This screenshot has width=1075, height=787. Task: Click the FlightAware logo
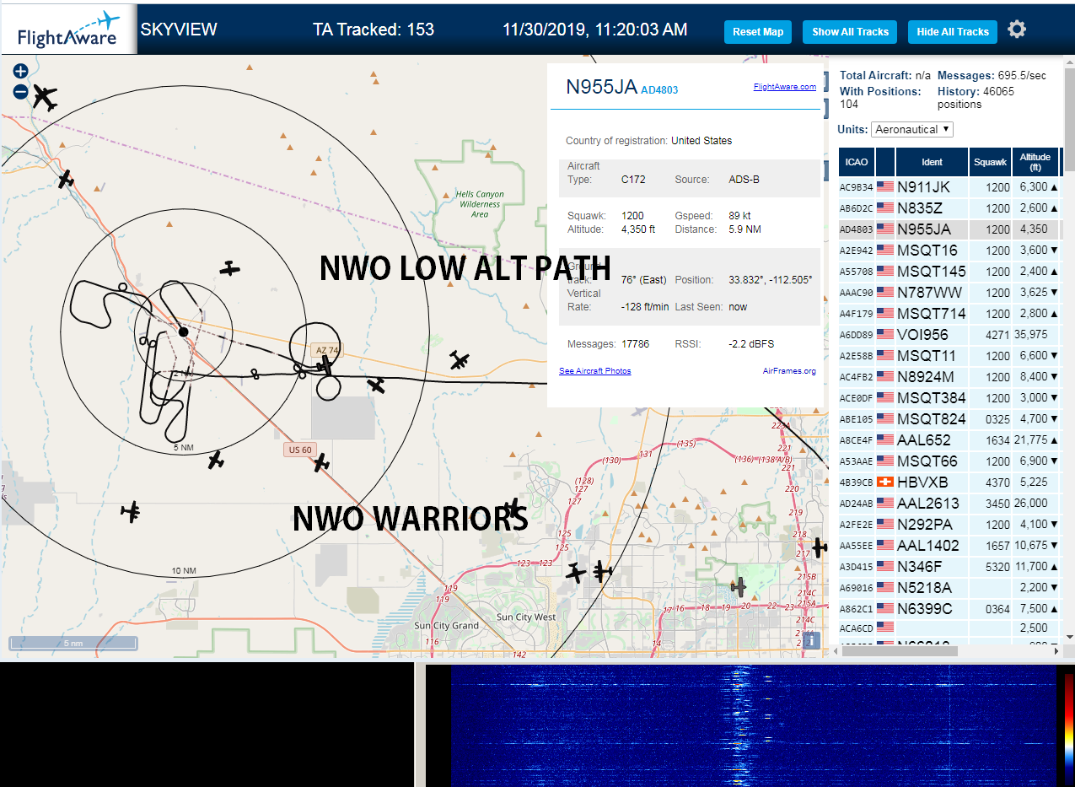coord(69,29)
